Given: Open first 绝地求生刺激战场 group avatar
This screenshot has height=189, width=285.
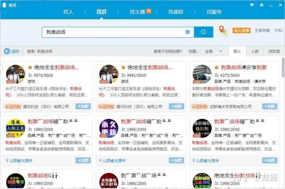Looking at the screenshot, I should 16,74.
